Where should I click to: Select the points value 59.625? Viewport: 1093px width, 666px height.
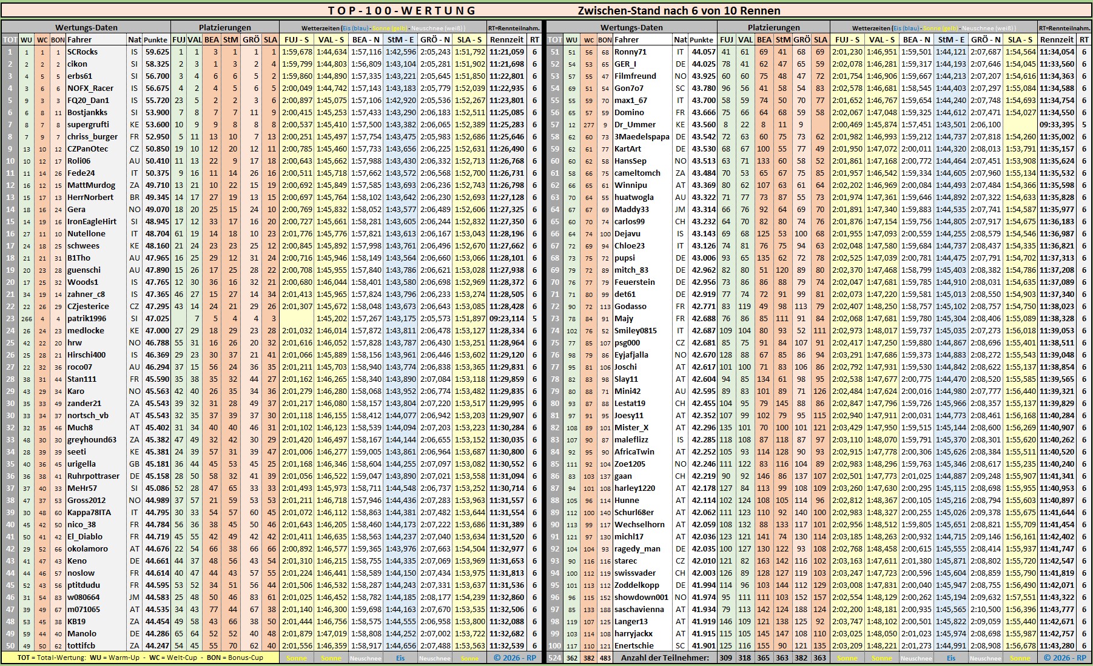click(156, 52)
